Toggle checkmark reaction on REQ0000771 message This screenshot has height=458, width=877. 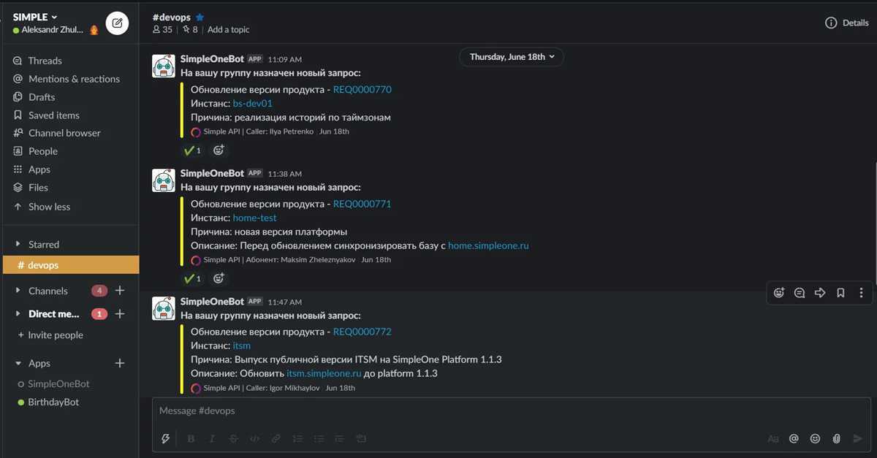click(192, 278)
